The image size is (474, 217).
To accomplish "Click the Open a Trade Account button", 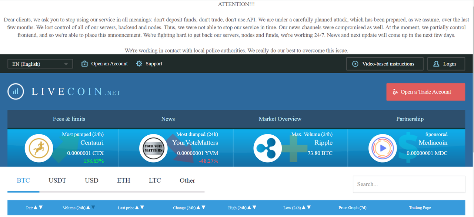I will coord(425,92).
